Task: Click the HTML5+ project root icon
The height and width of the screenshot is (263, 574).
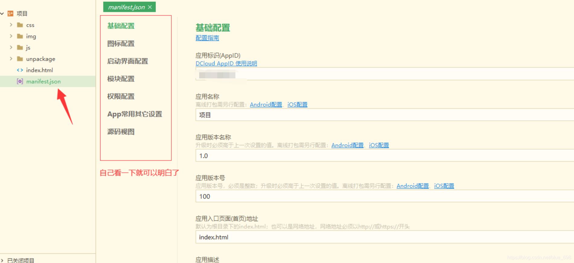Action: (x=11, y=14)
